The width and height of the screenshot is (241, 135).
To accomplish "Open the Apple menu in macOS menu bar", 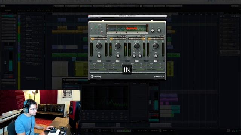I will [x=3, y=1].
